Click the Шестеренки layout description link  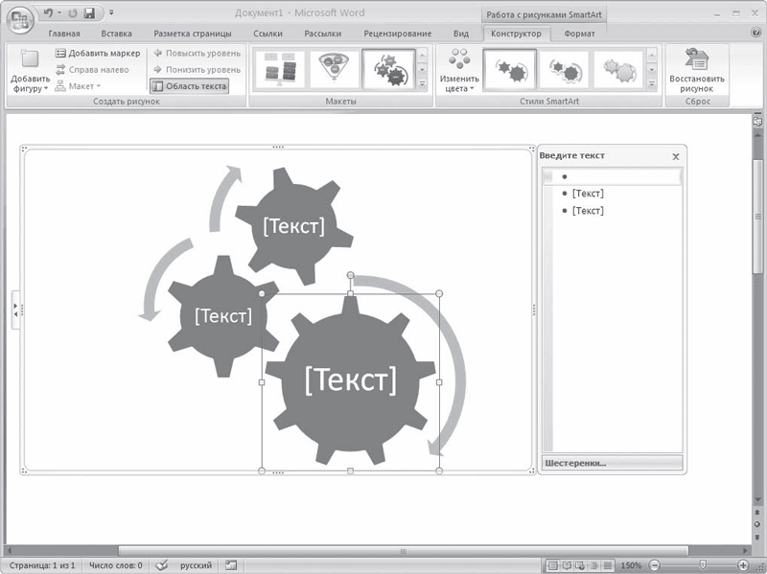575,463
